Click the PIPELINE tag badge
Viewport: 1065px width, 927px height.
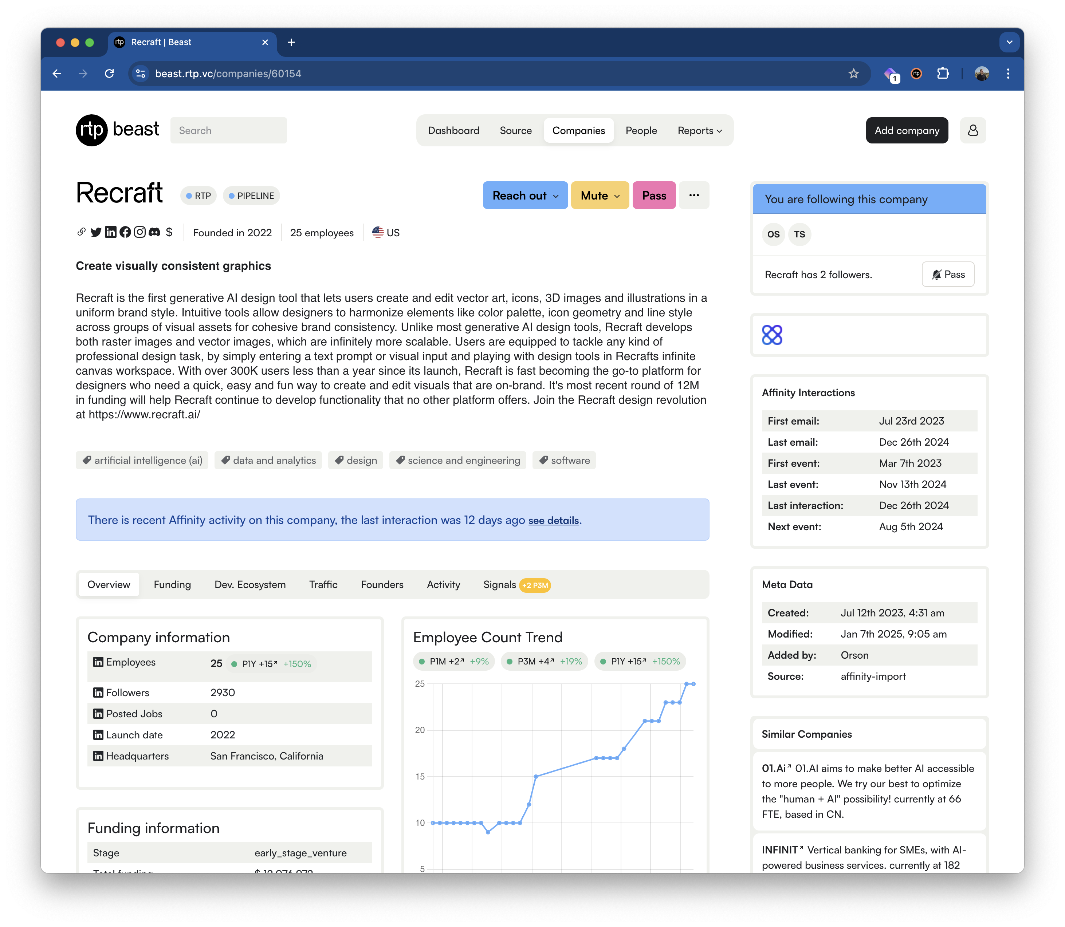[x=251, y=196]
